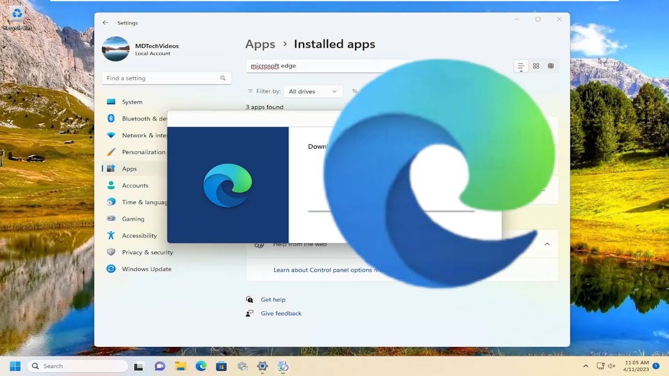
Task: Click the taskbar Search box
Action: point(77,366)
